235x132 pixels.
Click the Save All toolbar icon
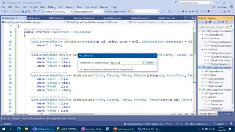(x=26, y=11)
